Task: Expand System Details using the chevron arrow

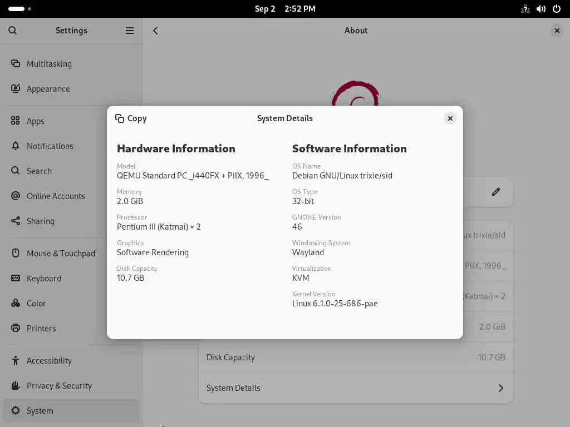Action: [500, 388]
